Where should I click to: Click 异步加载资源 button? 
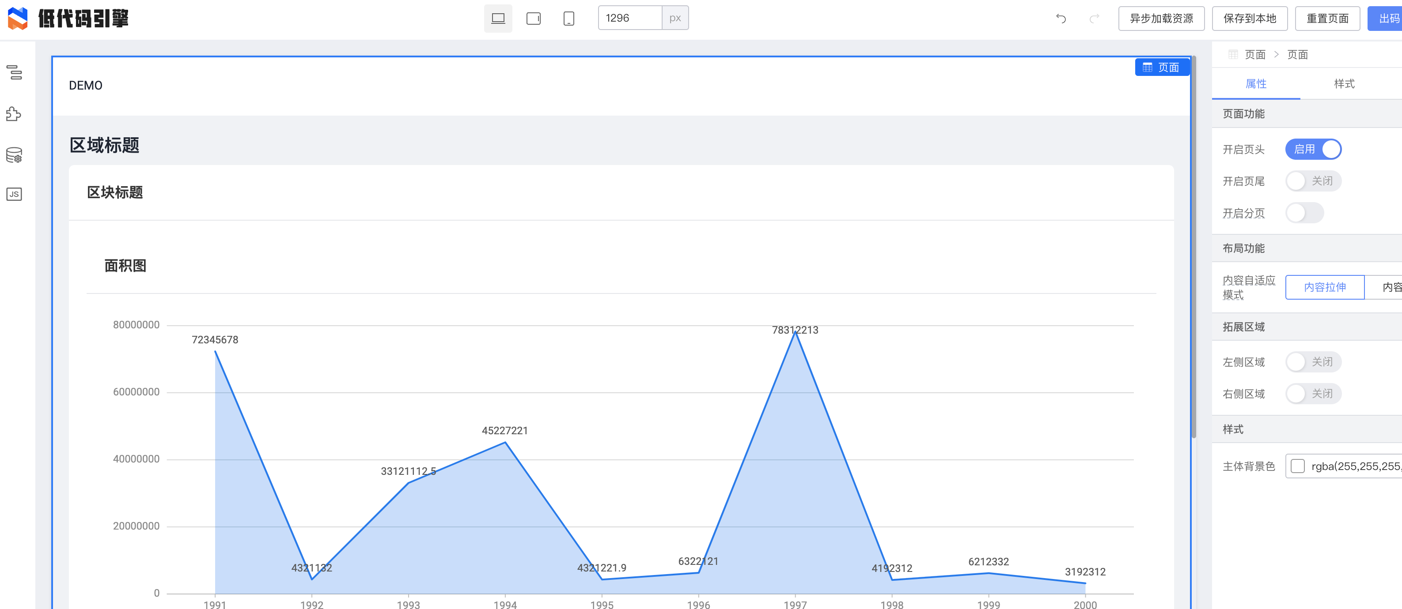pyautogui.click(x=1161, y=19)
